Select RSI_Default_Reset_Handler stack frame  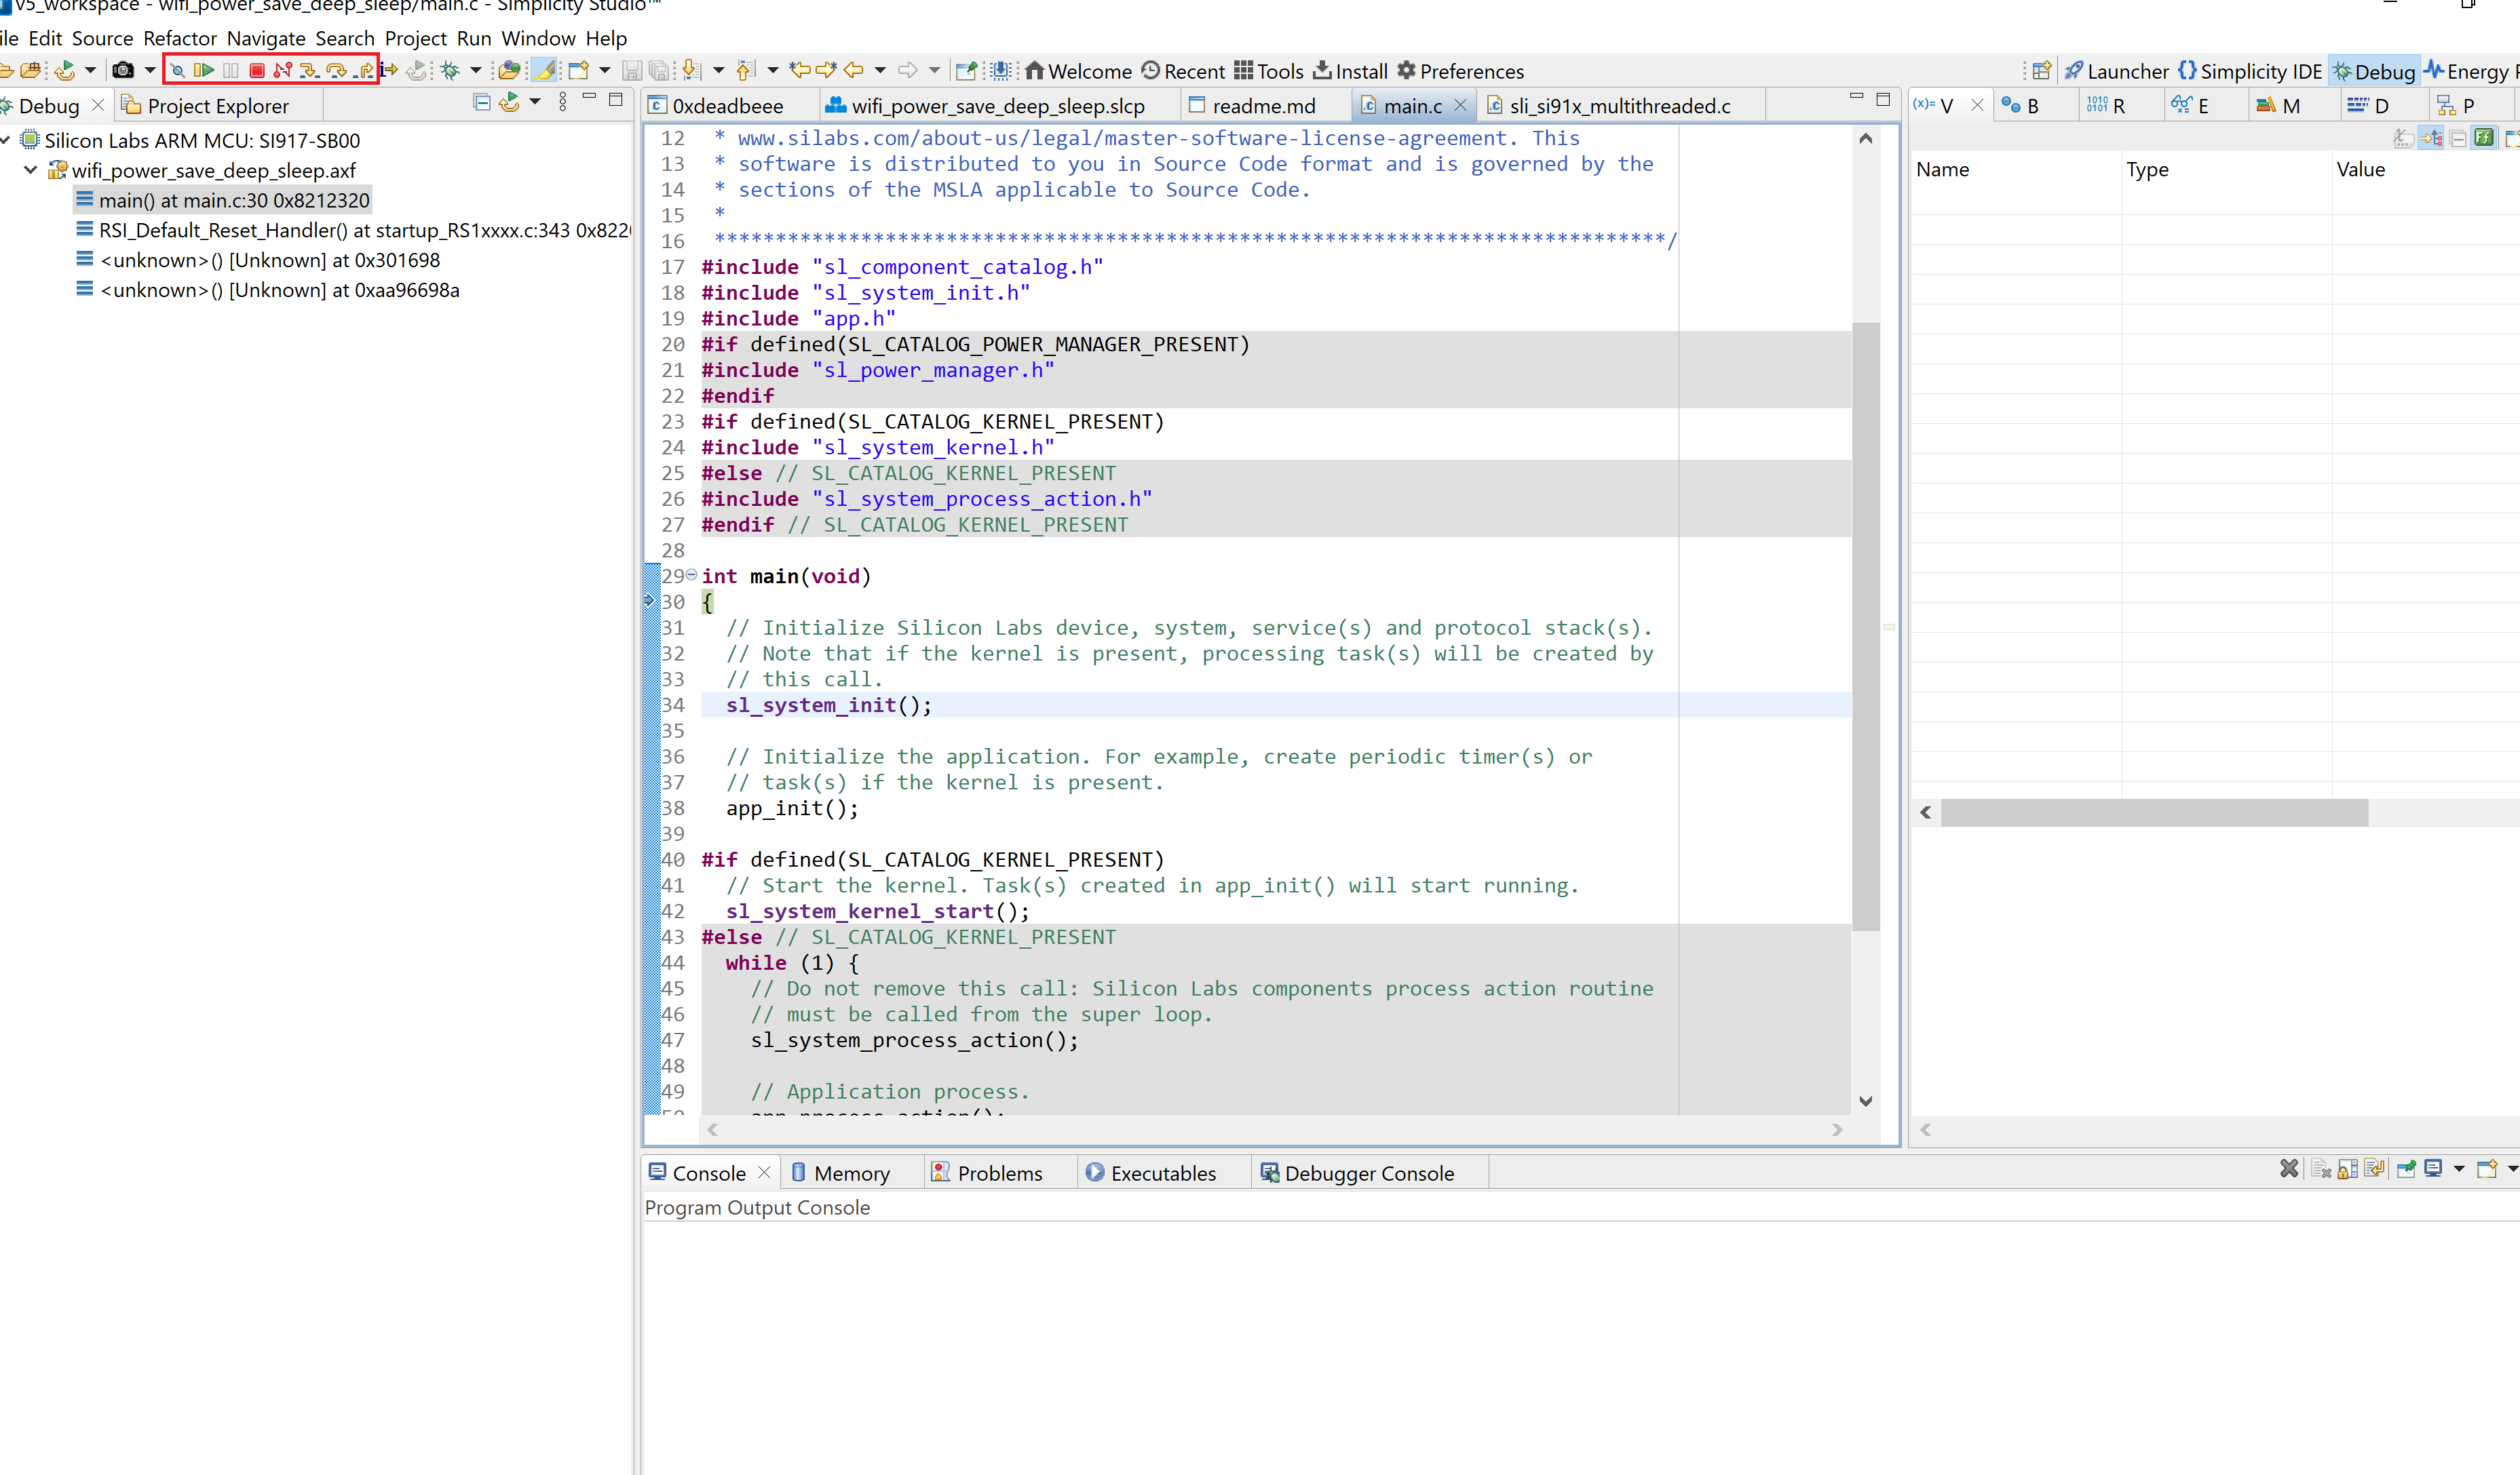click(364, 230)
